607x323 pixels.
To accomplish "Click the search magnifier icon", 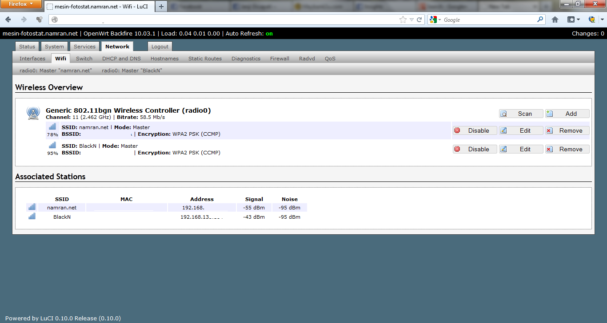I will (540, 20).
